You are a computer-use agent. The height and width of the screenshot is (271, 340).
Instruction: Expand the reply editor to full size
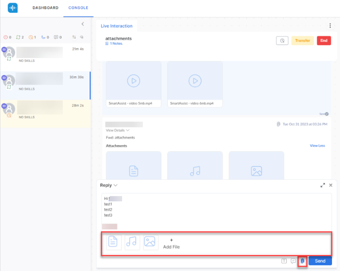(322, 185)
